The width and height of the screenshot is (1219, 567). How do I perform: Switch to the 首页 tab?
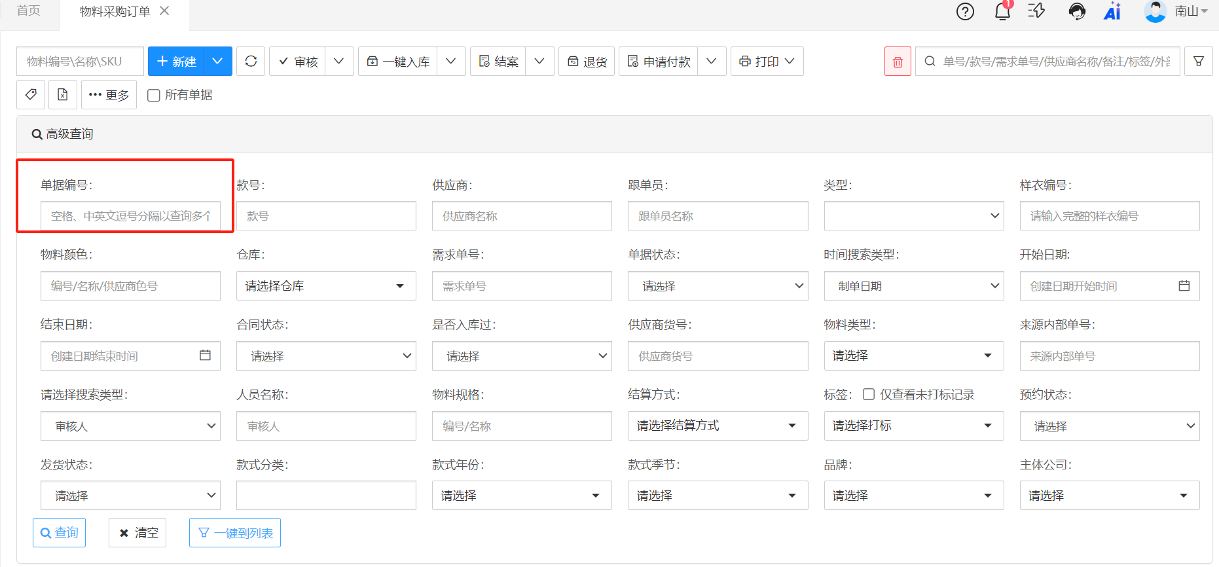click(x=29, y=10)
